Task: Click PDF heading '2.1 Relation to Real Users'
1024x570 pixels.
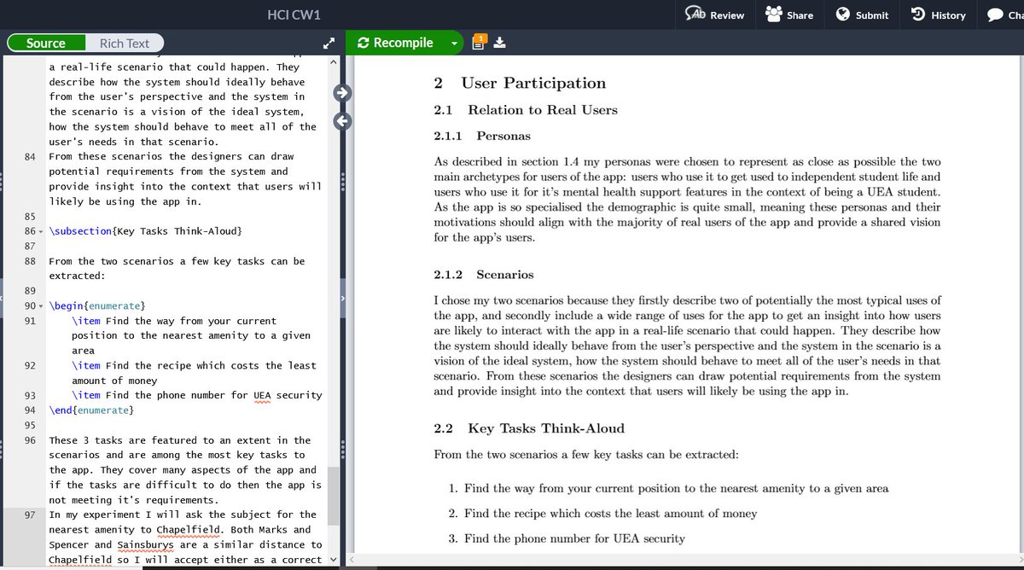Action: pos(526,110)
